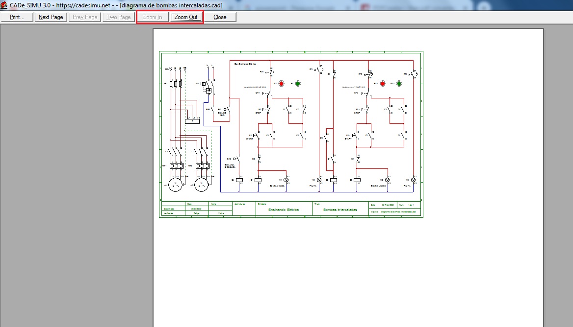The height and width of the screenshot is (327, 573).
Task: Select the left motor symbol M1
Action: [176, 185]
